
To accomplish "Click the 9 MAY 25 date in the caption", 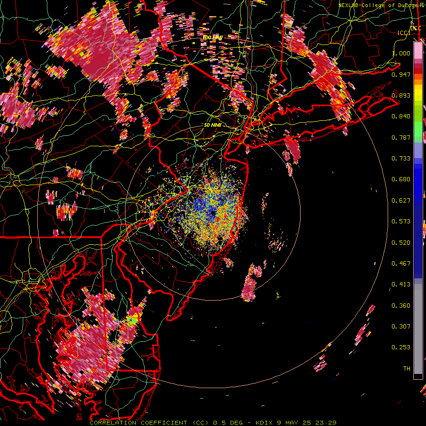I will click(x=294, y=423).
